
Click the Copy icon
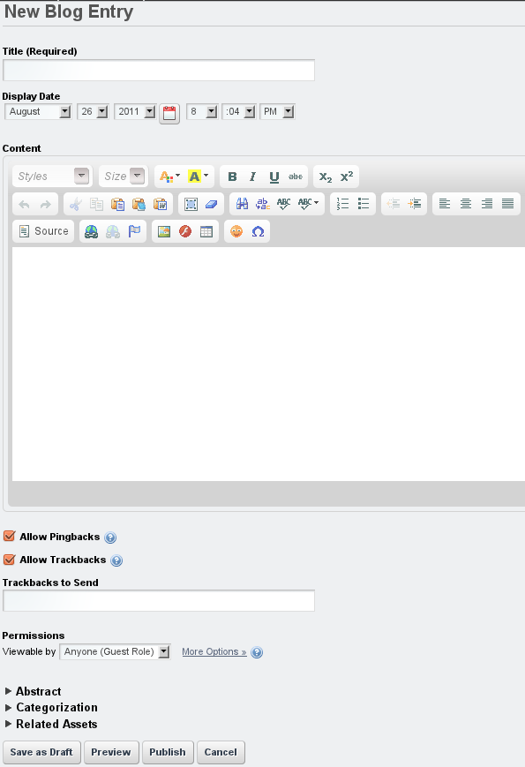point(96,204)
